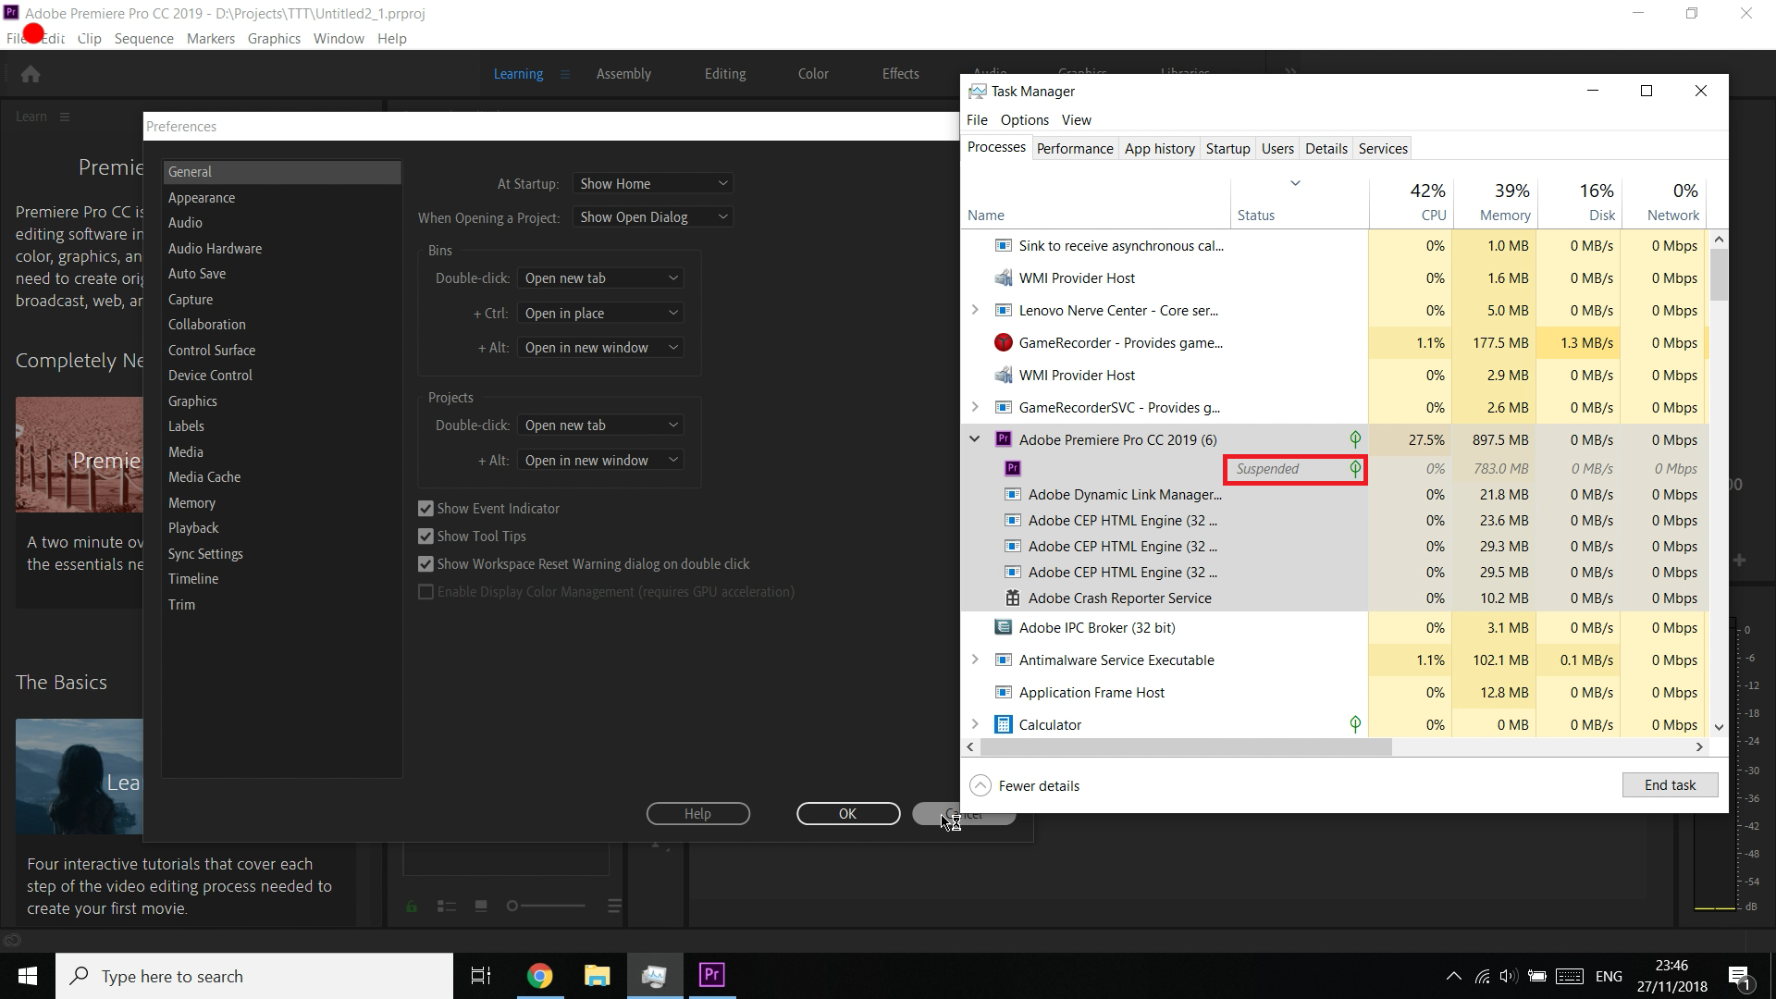Click the volume icon in system tray

point(1509,976)
